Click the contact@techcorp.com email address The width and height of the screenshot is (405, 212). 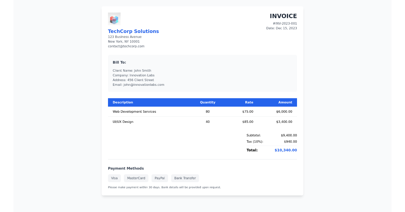click(126, 46)
